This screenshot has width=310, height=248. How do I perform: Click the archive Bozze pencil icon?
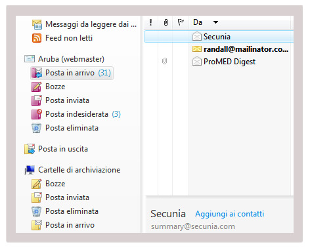[37, 184]
